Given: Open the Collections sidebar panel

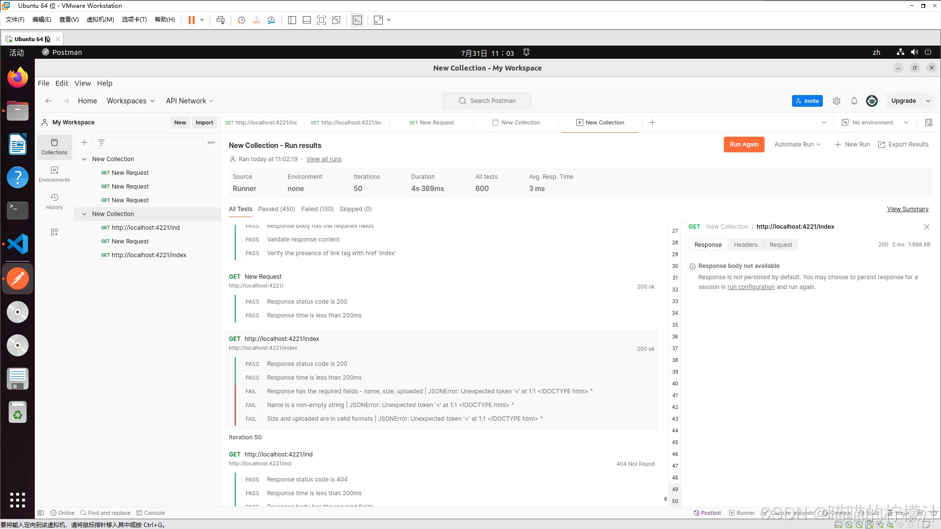Looking at the screenshot, I should point(54,146).
